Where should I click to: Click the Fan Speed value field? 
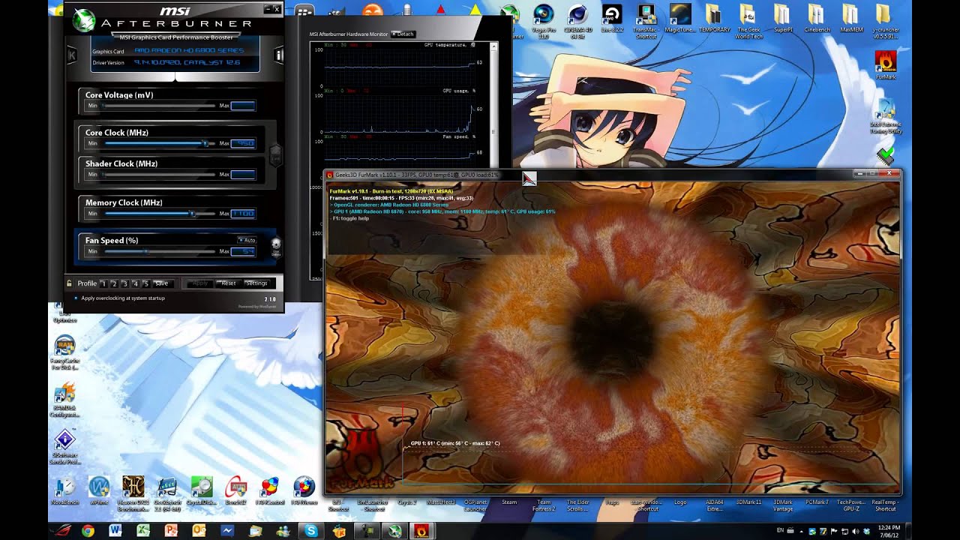coord(243,251)
